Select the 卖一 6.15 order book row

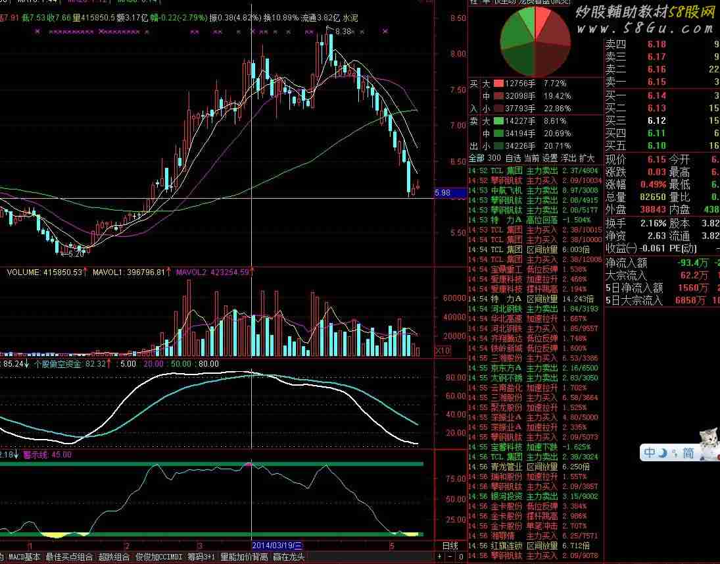[x=662, y=82]
